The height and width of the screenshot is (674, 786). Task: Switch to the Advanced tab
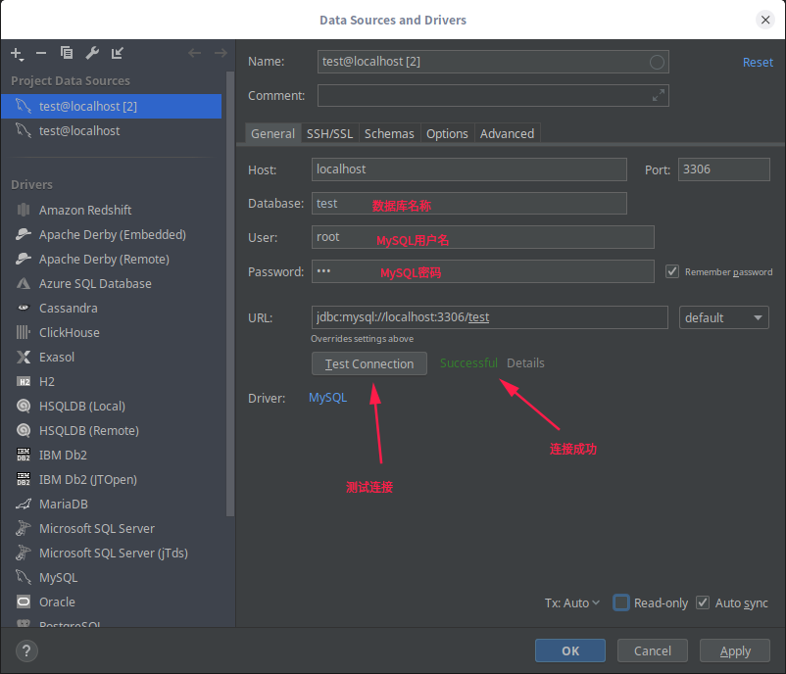click(x=508, y=134)
